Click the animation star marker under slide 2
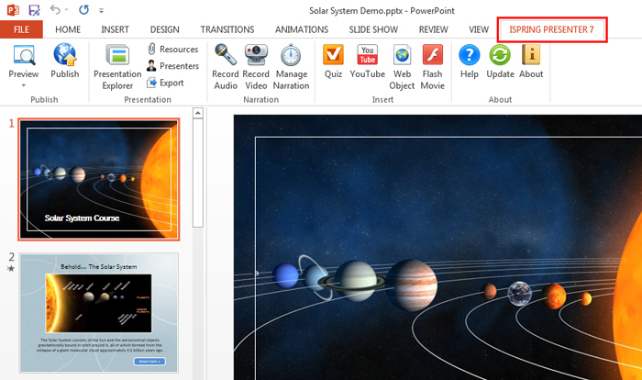642x380 pixels. (x=11, y=269)
